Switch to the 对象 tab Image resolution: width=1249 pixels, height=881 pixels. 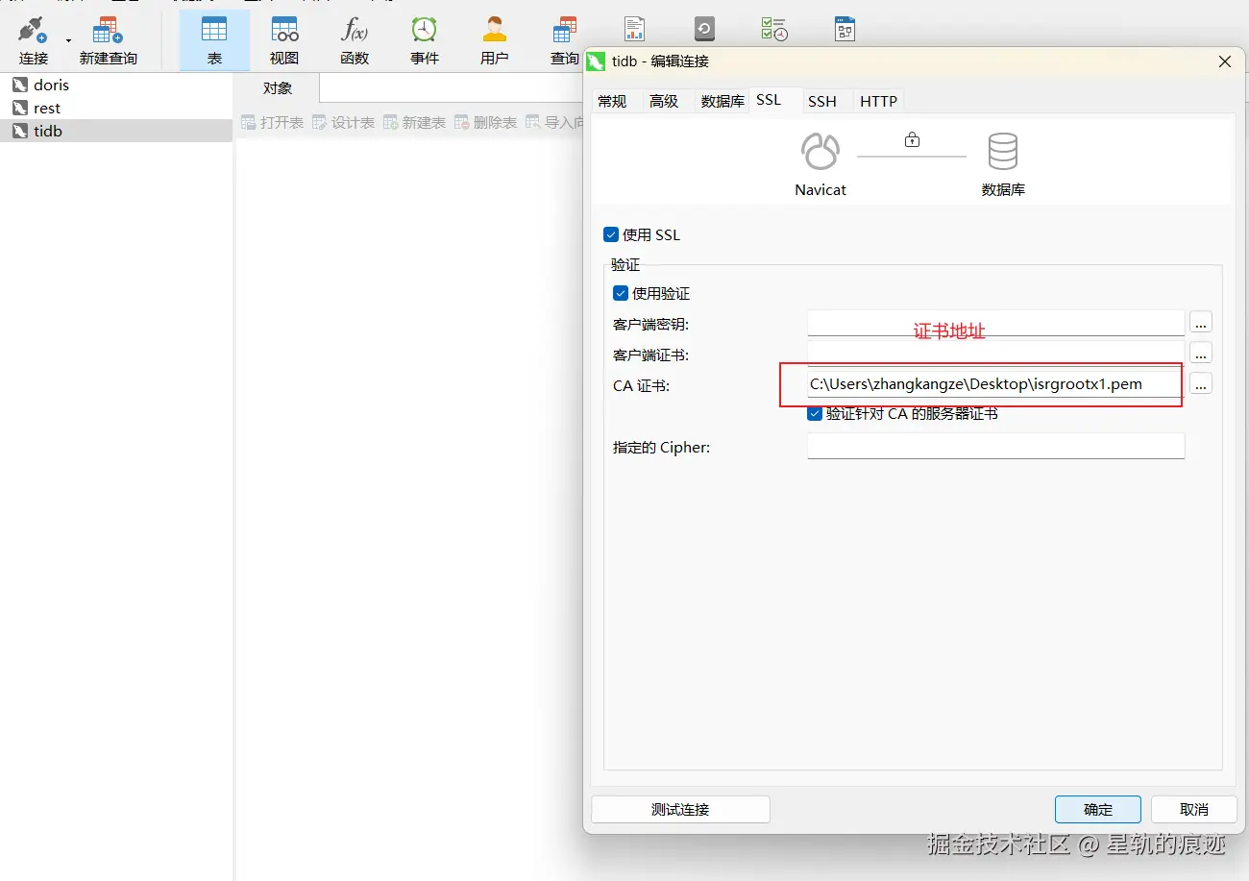pyautogui.click(x=278, y=88)
